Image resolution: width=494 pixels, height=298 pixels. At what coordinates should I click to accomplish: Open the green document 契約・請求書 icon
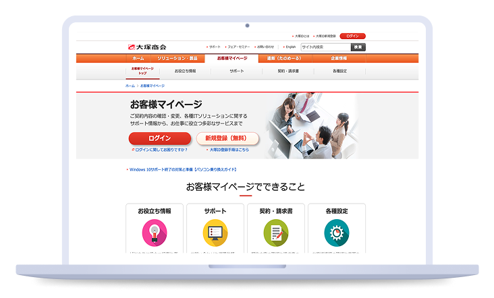coord(276,233)
